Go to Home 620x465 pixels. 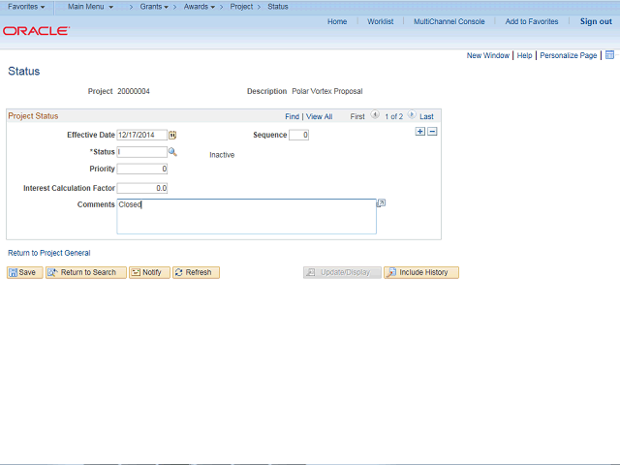337,21
